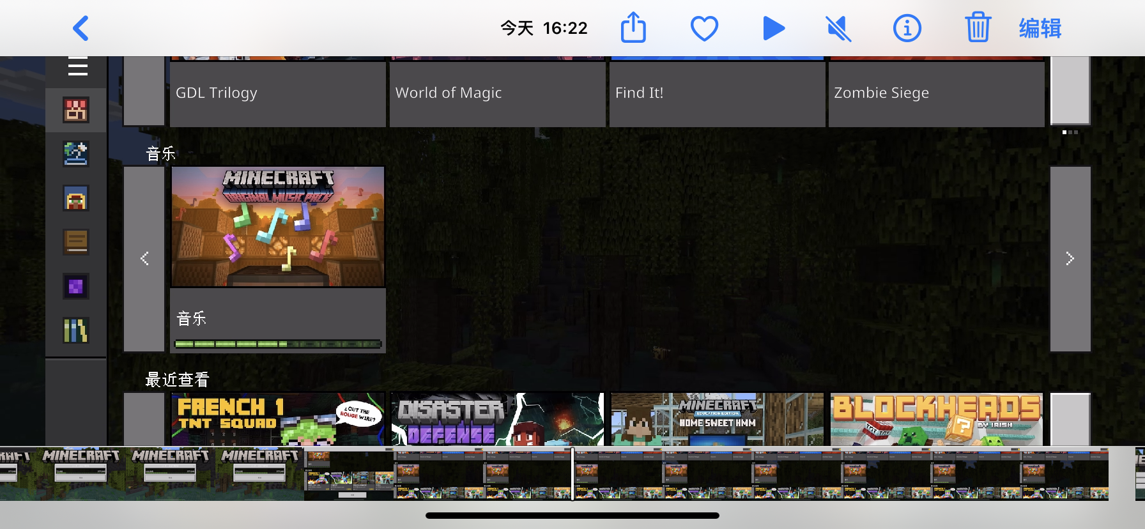Open Blockheads thumbnail
The width and height of the screenshot is (1145, 529).
pyautogui.click(x=937, y=419)
